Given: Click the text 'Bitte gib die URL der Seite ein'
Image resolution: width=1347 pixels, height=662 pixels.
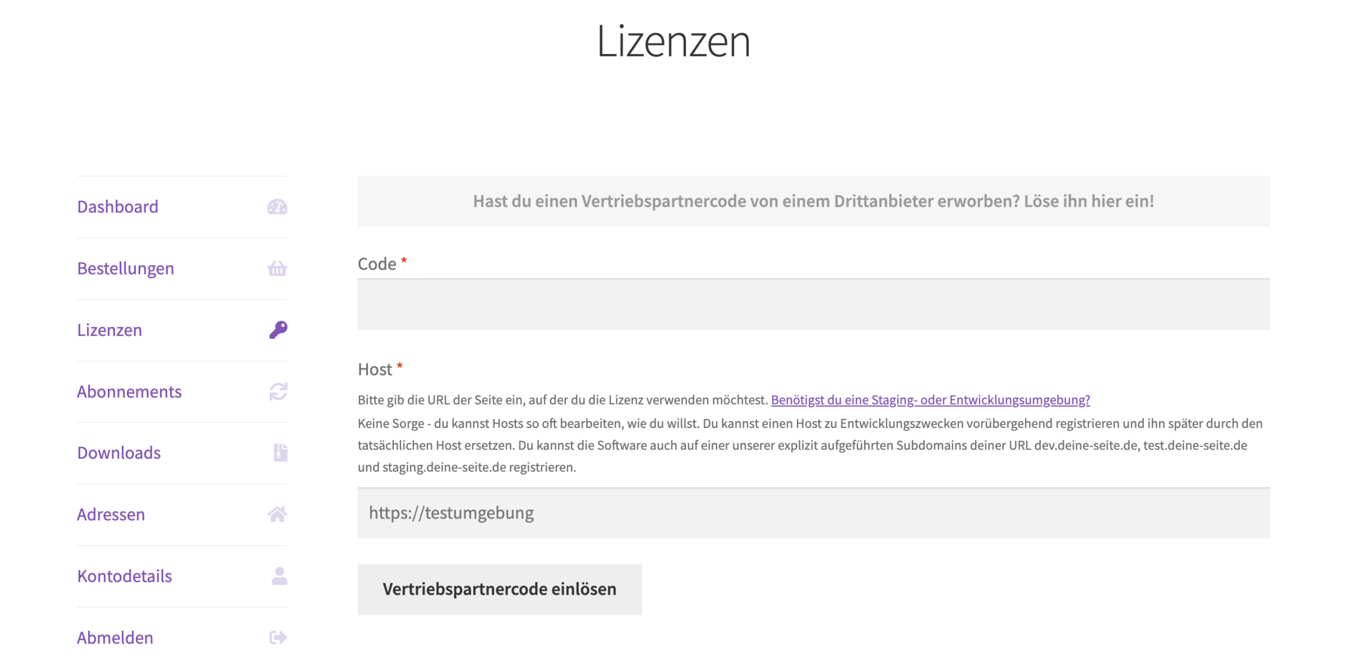Looking at the screenshot, I should click(440, 400).
